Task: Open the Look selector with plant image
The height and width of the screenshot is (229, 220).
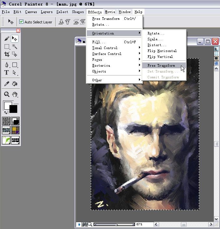Action: pyautogui.click(x=6, y=140)
